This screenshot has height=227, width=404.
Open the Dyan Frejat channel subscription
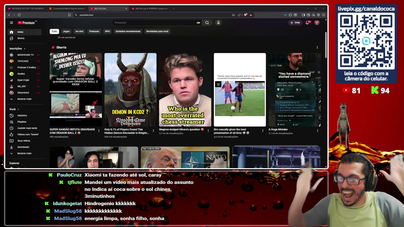[25, 80]
